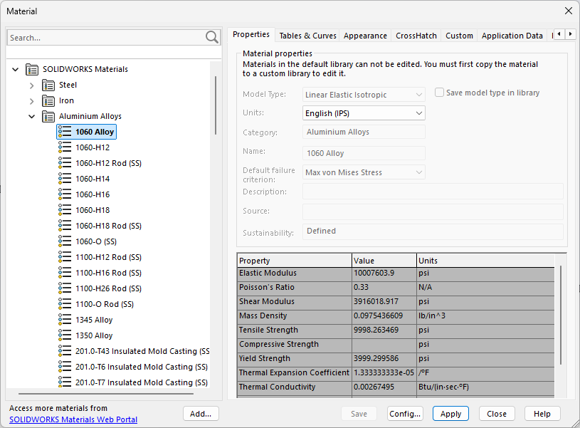Click the Add... button
Screen dimensions: 580x428
click(x=201, y=414)
